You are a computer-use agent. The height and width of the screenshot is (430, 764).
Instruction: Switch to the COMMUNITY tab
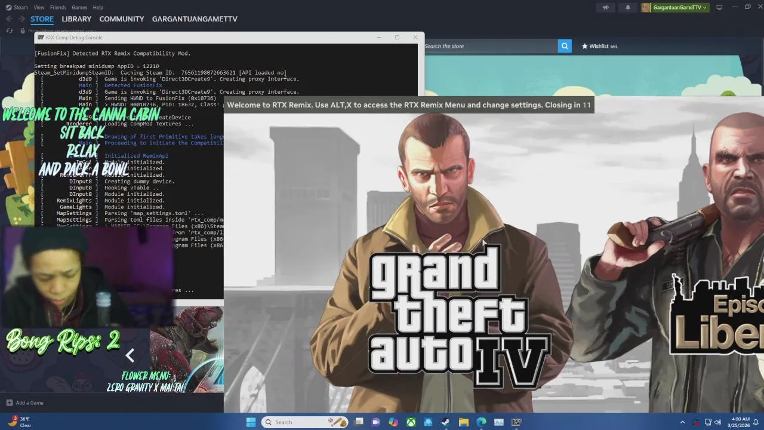[x=122, y=19]
